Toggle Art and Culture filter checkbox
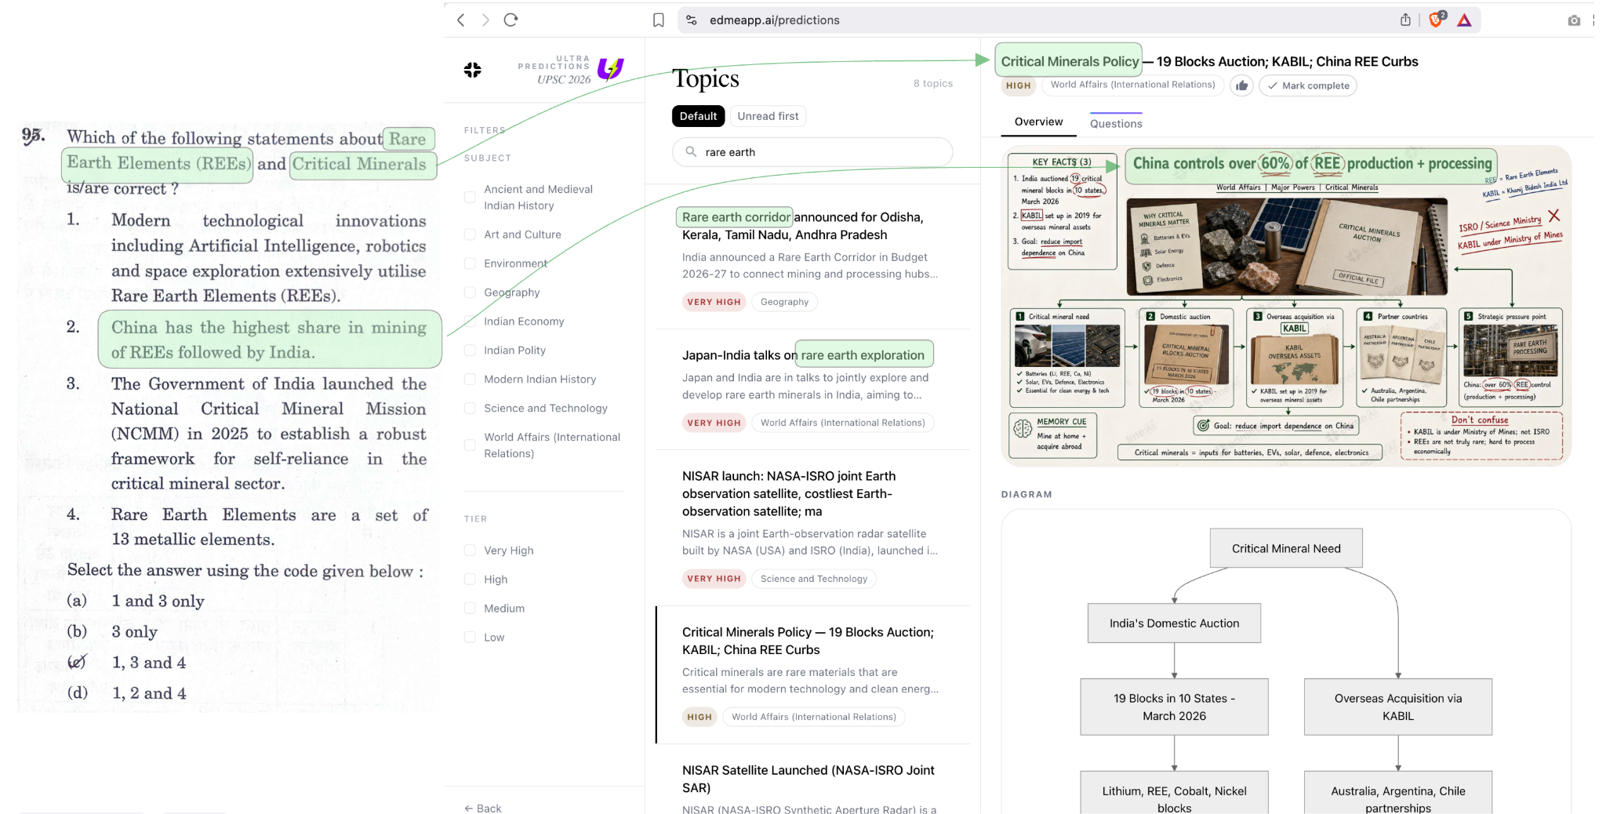The height and width of the screenshot is (814, 1606). [470, 234]
